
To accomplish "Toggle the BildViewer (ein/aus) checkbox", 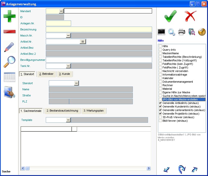I will coord(160,121).
